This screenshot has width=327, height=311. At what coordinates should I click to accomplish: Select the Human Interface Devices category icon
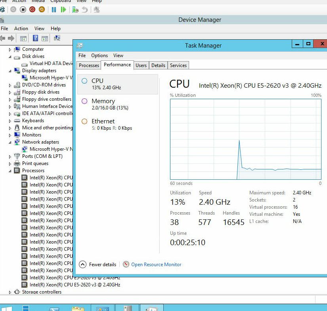tap(17, 106)
